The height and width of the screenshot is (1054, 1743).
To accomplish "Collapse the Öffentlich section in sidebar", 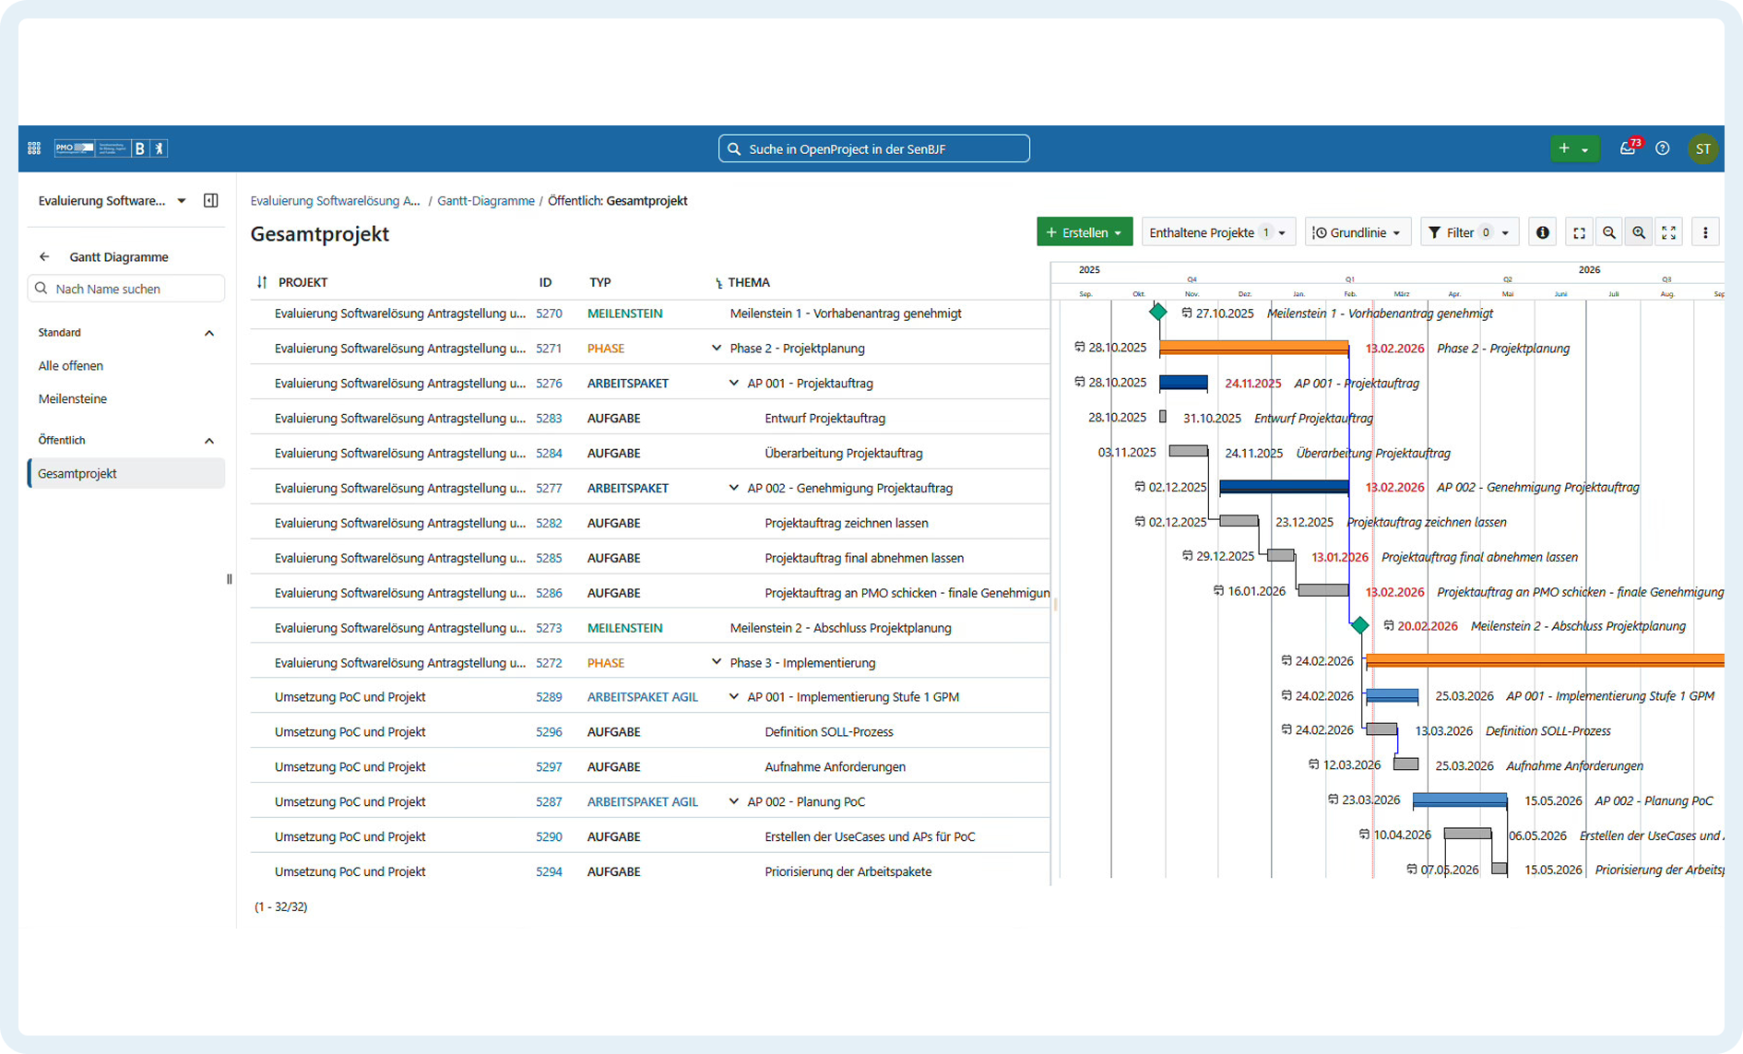I will point(209,441).
